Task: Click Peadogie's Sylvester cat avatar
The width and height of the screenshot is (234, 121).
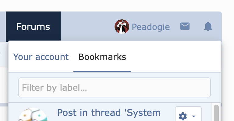Action: point(122,27)
